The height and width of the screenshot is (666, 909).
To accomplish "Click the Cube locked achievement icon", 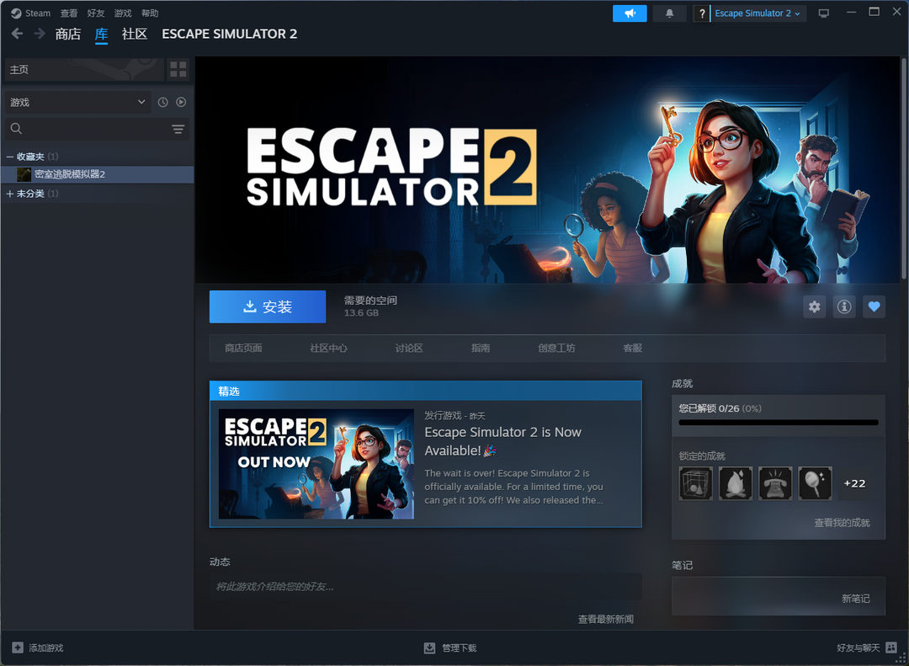I will pyautogui.click(x=696, y=483).
